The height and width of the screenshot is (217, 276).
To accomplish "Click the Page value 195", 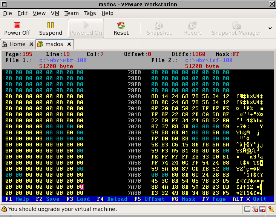I will 28,54.
